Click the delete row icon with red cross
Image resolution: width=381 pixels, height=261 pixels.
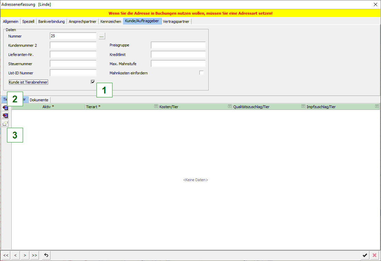5,116
